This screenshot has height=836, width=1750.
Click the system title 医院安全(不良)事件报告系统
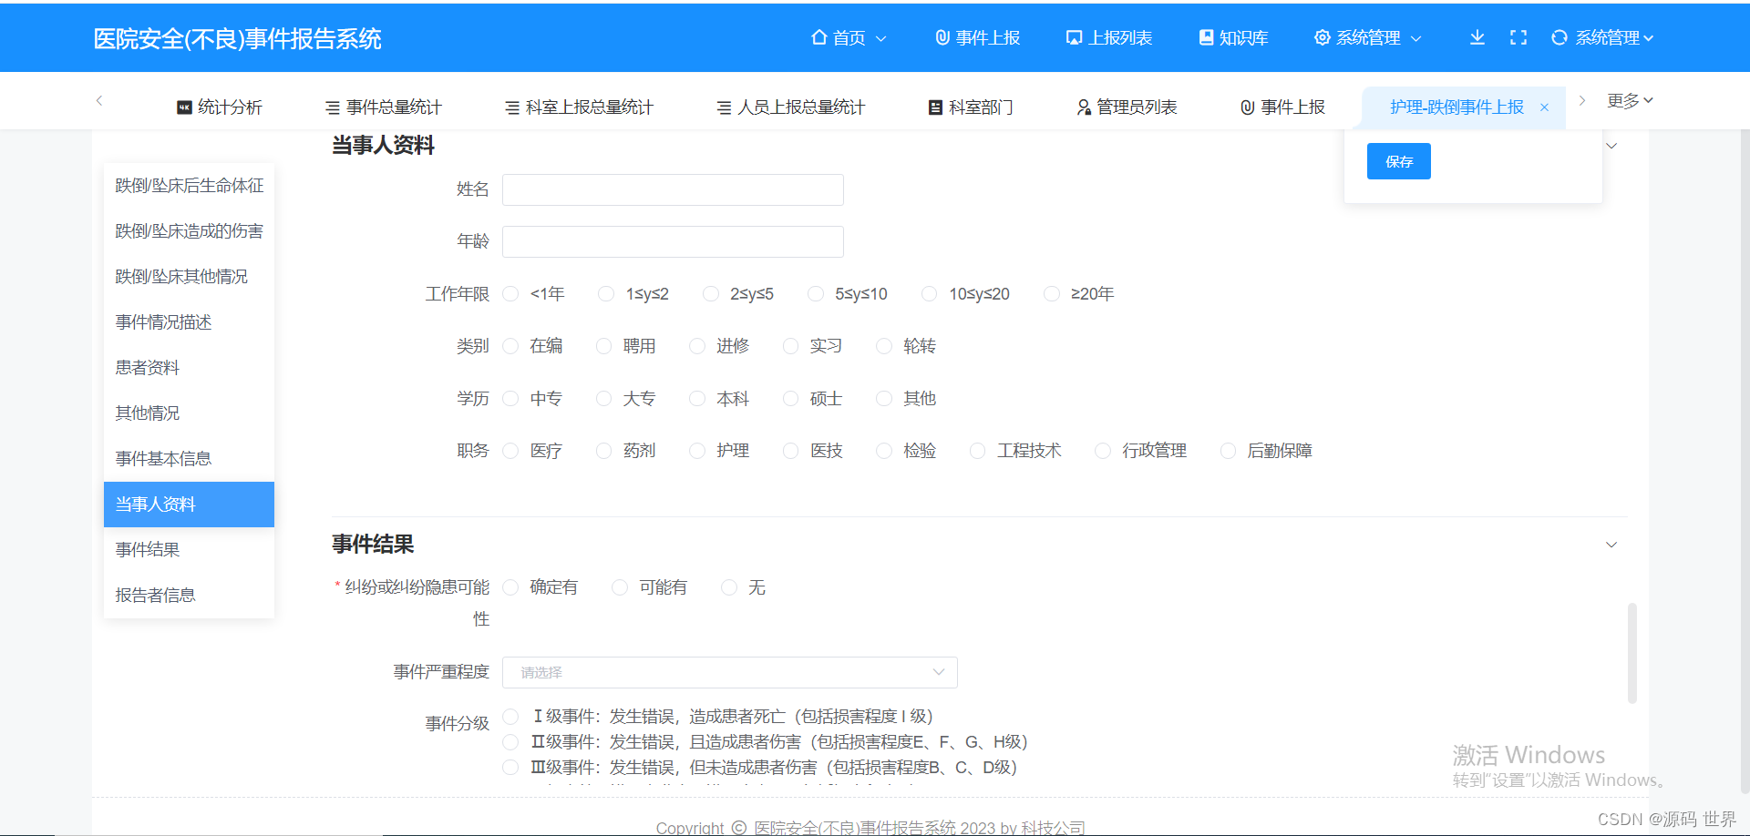[x=237, y=38]
